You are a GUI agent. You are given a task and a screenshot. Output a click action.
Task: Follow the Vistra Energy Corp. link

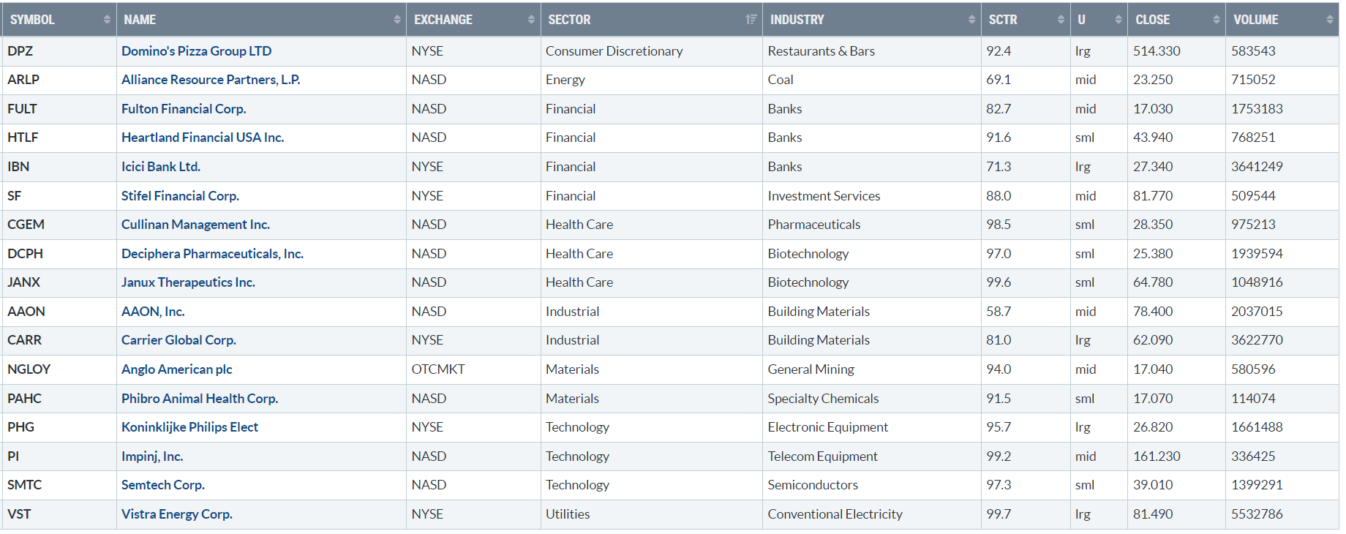click(x=176, y=514)
